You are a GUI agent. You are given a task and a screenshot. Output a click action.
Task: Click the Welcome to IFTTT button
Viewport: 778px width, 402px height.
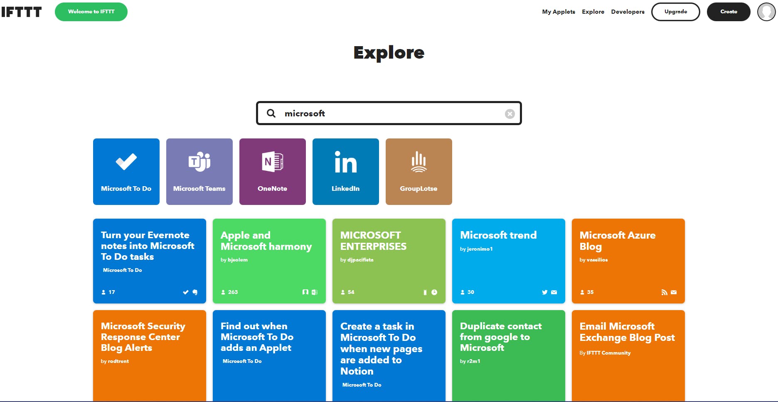(x=91, y=12)
